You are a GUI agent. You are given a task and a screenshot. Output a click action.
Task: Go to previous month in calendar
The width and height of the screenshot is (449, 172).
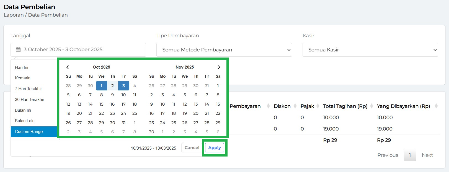pyautogui.click(x=68, y=67)
